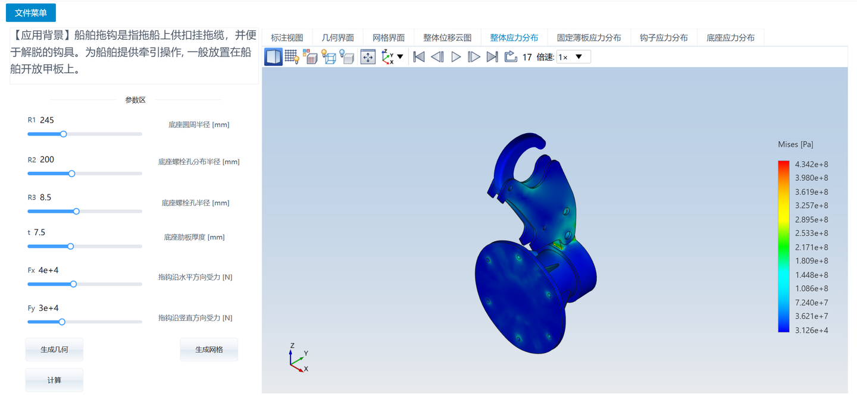Switch to 固定薄板应力分布 tab
The height and width of the screenshot is (403, 857).
(589, 37)
